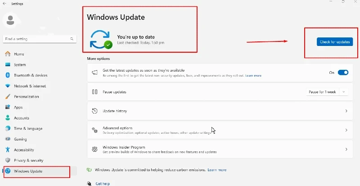The image size is (360, 186).
Task: Click the System monitor icon
Action: pyautogui.click(x=8, y=64)
